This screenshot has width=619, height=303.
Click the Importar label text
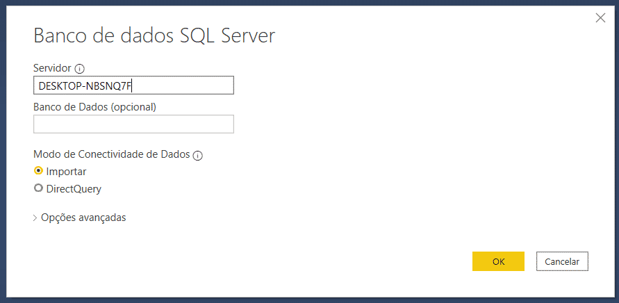pyautogui.click(x=66, y=171)
